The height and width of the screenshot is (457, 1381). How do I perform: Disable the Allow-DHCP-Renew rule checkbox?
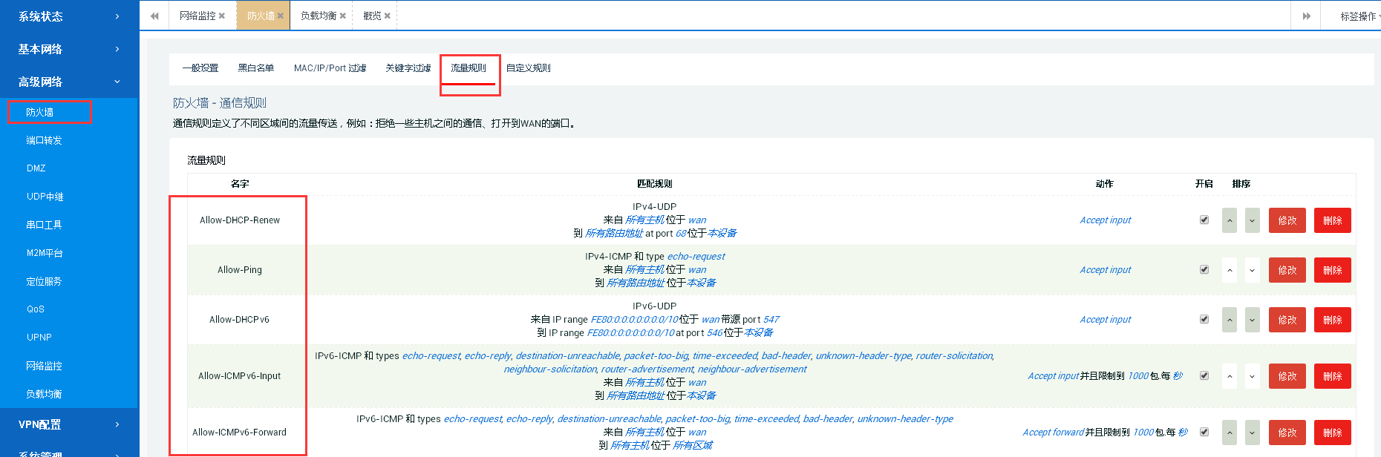1204,220
